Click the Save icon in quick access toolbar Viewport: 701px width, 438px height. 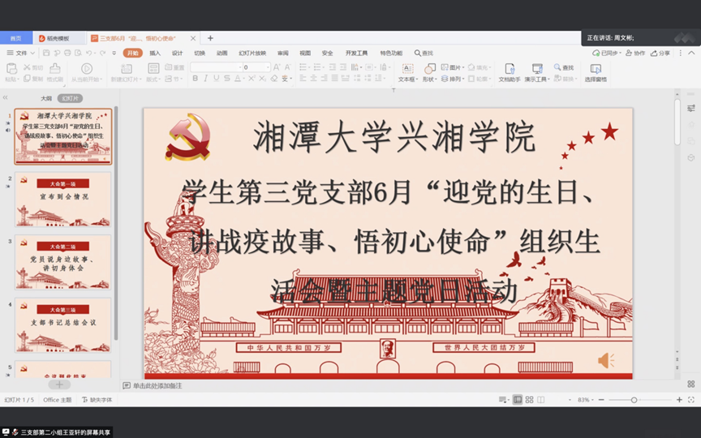click(46, 53)
